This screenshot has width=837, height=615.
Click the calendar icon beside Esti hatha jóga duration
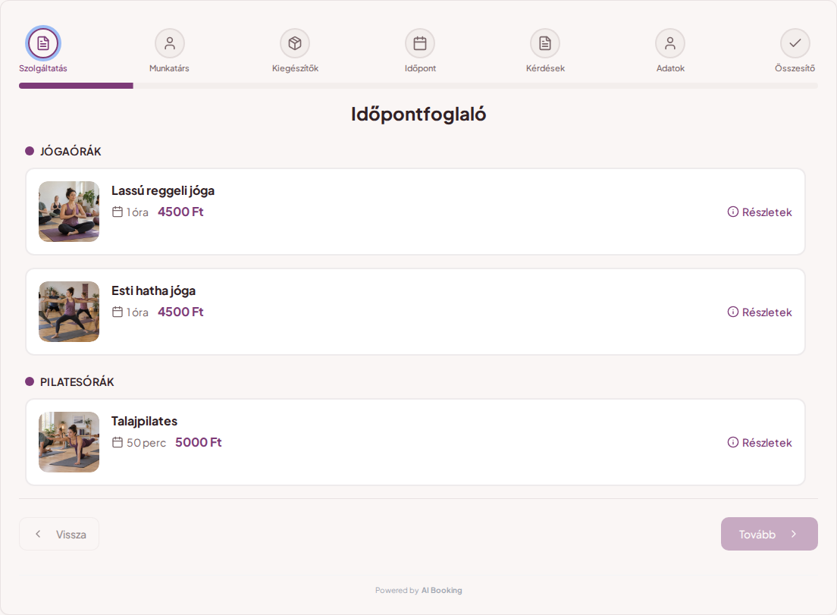click(118, 312)
